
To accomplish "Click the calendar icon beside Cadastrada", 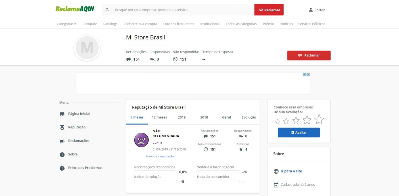I will [276, 185].
